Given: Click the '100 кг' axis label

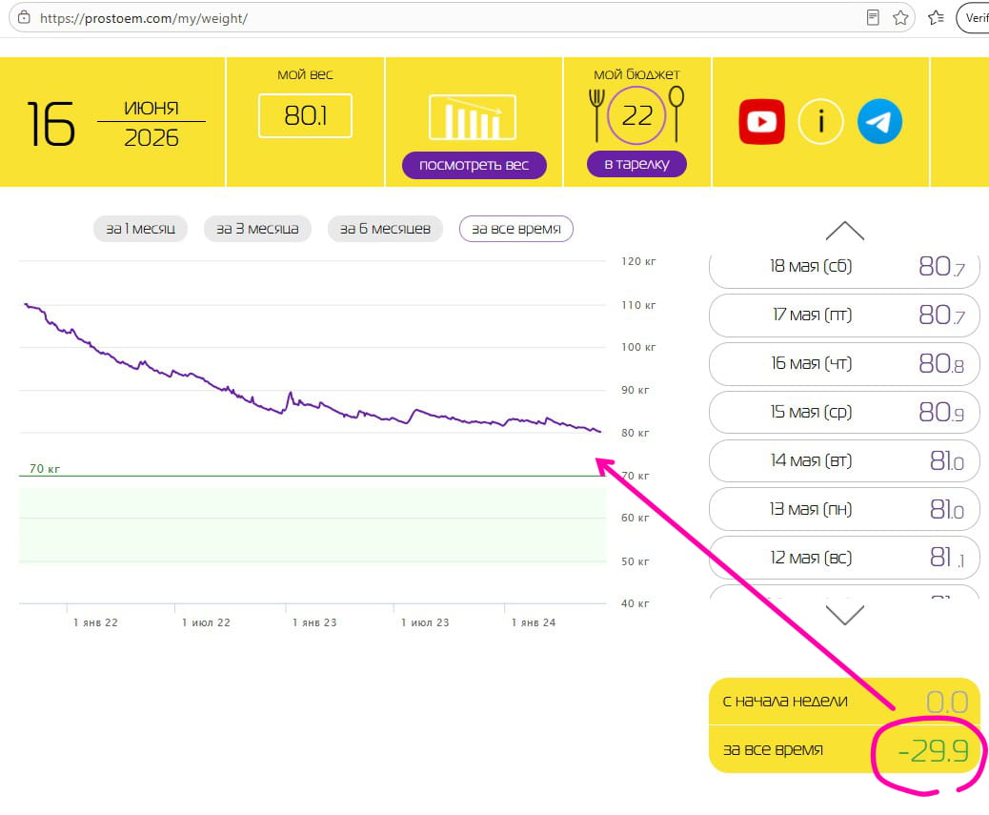Looking at the screenshot, I should click(x=638, y=348).
